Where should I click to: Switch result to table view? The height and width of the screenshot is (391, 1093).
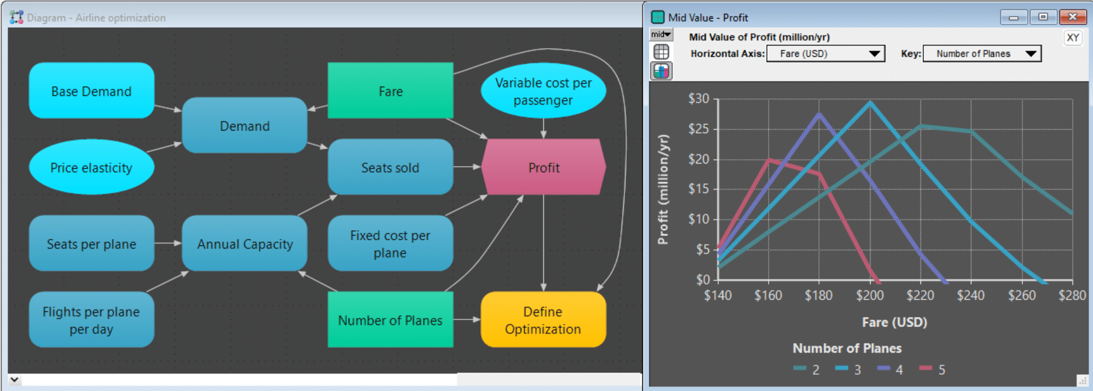[661, 52]
